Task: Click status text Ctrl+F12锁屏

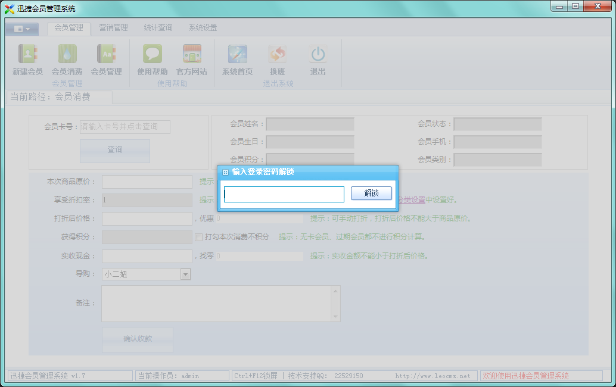Action: 256,376
